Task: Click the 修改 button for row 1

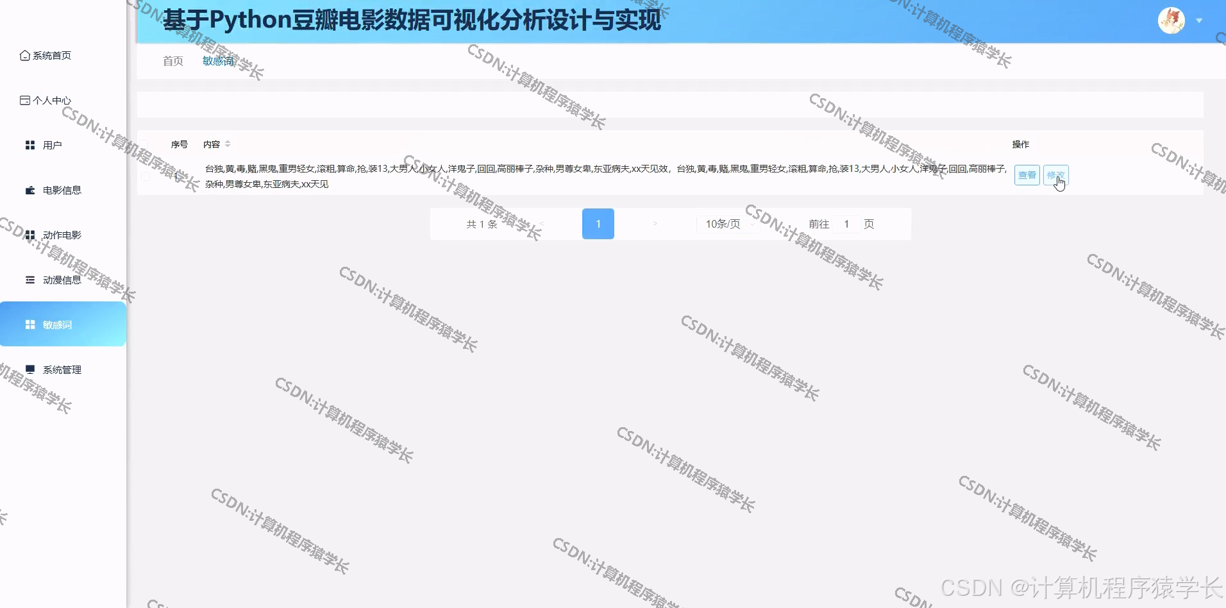Action: pyautogui.click(x=1055, y=175)
